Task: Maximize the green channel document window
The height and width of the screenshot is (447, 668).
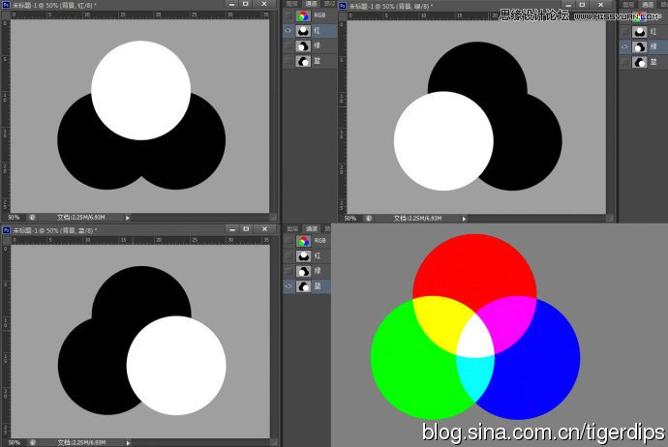Action: click(x=582, y=5)
